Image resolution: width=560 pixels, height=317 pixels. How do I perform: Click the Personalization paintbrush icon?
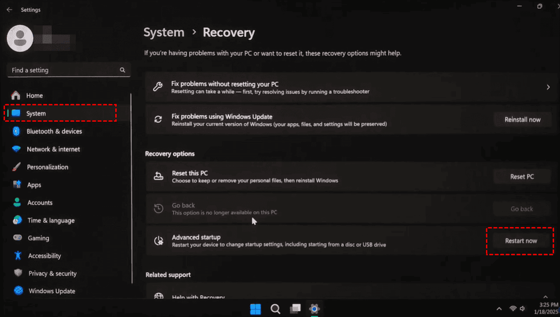pos(18,167)
